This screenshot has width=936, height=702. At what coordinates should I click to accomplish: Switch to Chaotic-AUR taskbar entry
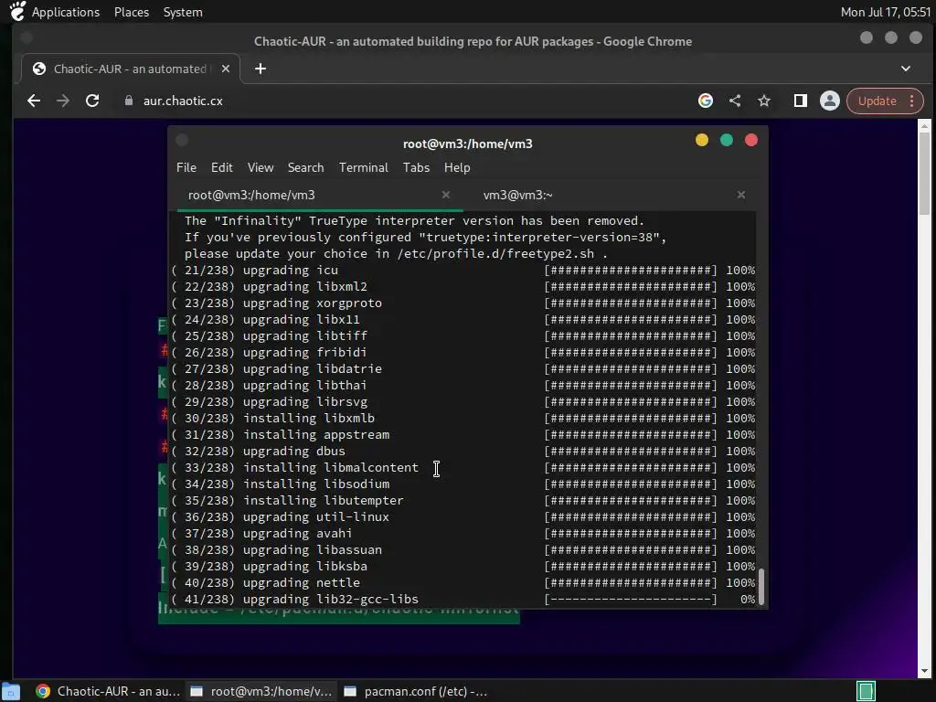(x=108, y=691)
